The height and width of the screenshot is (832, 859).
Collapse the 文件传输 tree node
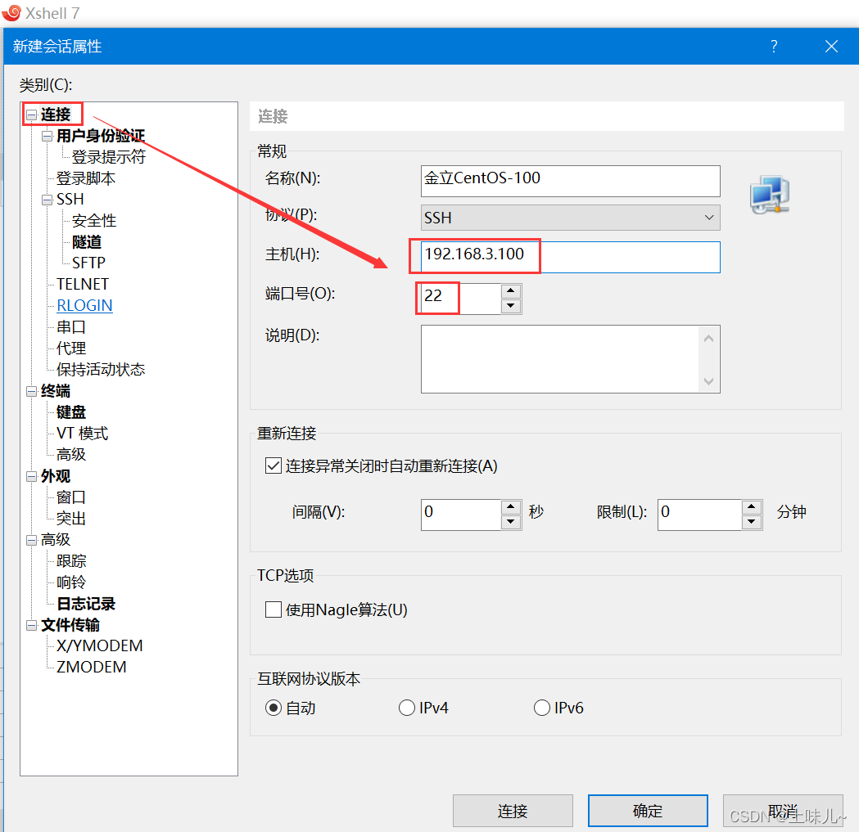pyautogui.click(x=32, y=626)
